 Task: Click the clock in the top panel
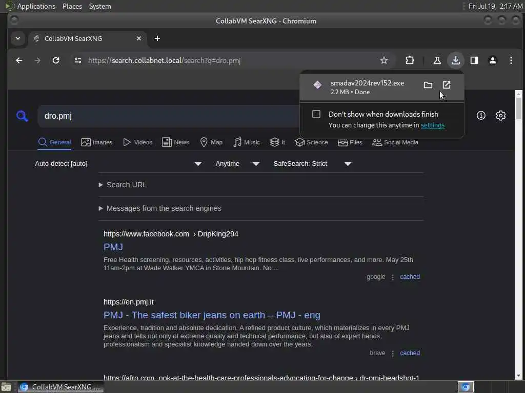tap(496, 6)
